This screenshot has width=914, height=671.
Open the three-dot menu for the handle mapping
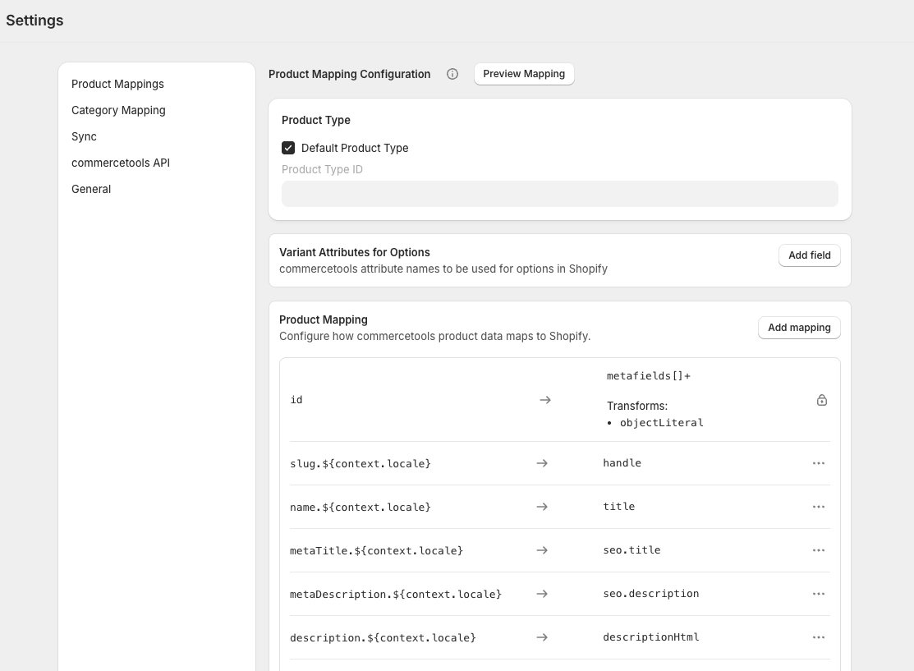click(819, 463)
